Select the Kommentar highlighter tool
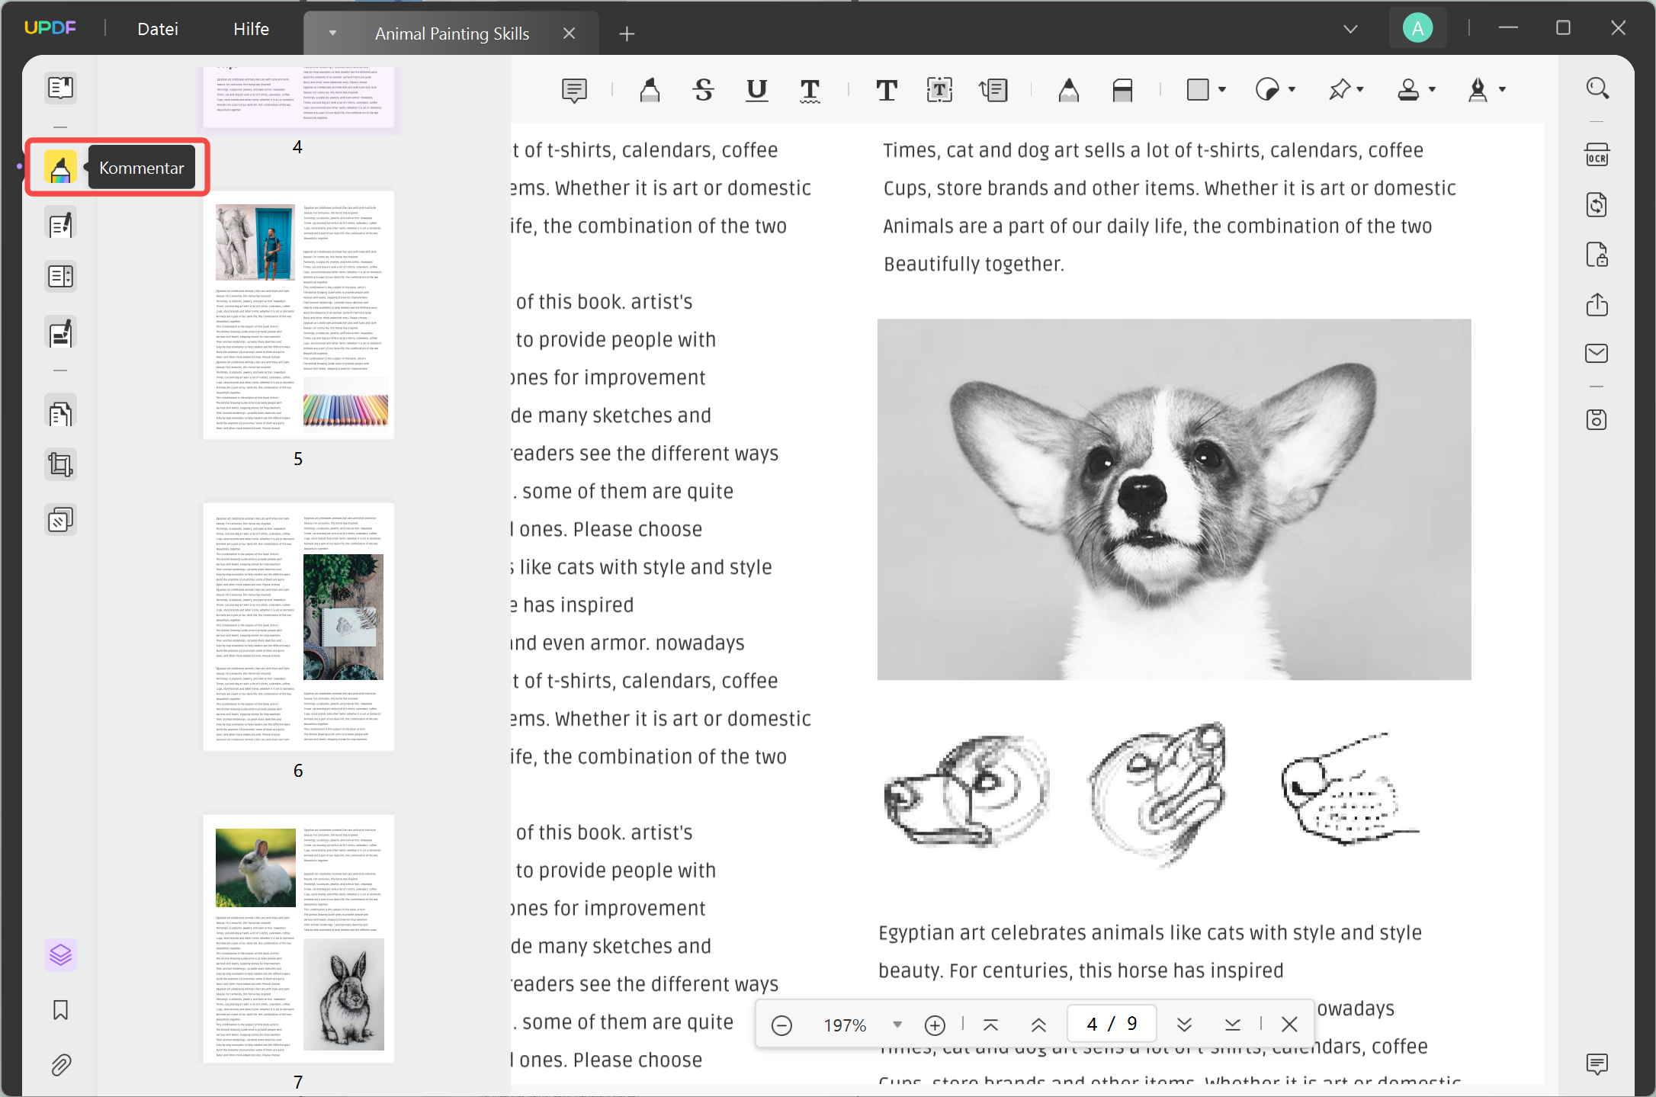This screenshot has height=1097, width=1656. pos(60,167)
